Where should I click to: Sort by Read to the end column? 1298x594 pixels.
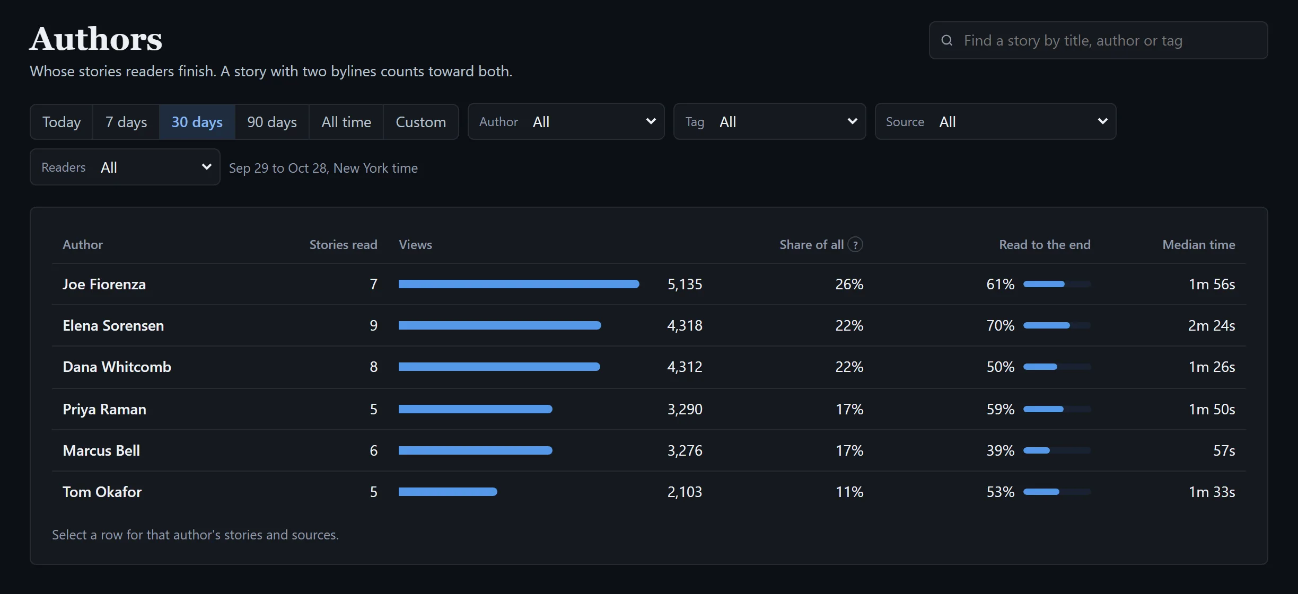[x=1045, y=244]
